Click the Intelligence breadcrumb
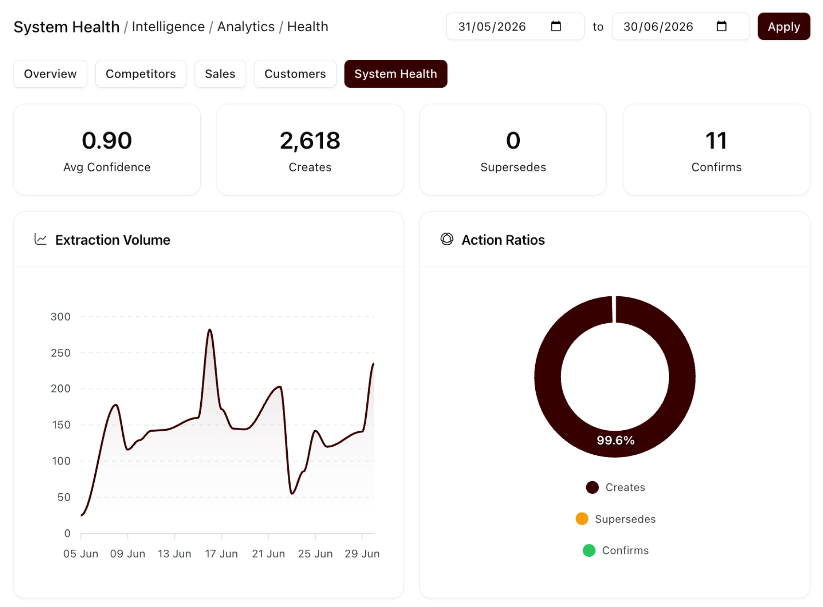823x607 pixels. (168, 26)
